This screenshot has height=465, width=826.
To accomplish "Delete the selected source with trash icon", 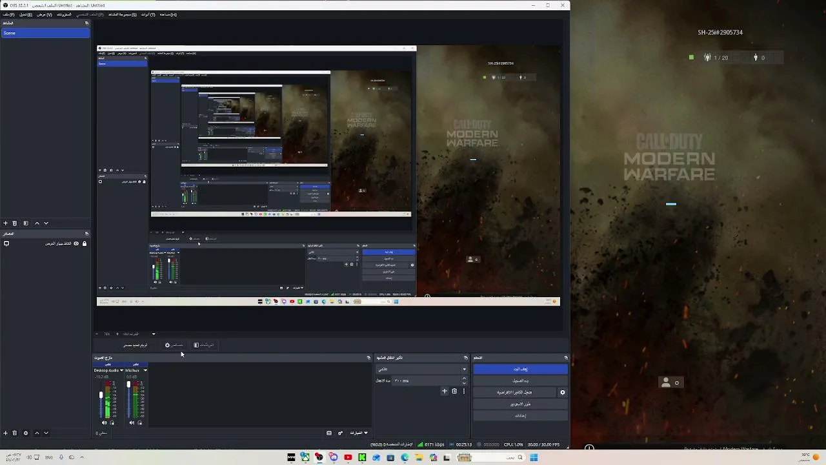I will pos(15,433).
